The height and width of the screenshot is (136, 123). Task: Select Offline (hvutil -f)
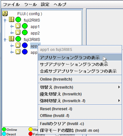point(80,116)
